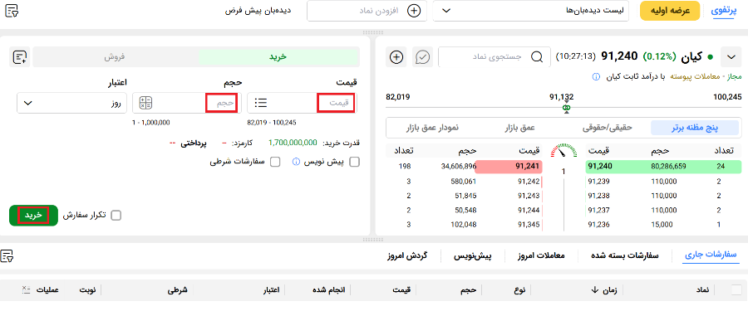748x311 pixels.
Task: Select ask price 91,243
Action: (528, 196)
